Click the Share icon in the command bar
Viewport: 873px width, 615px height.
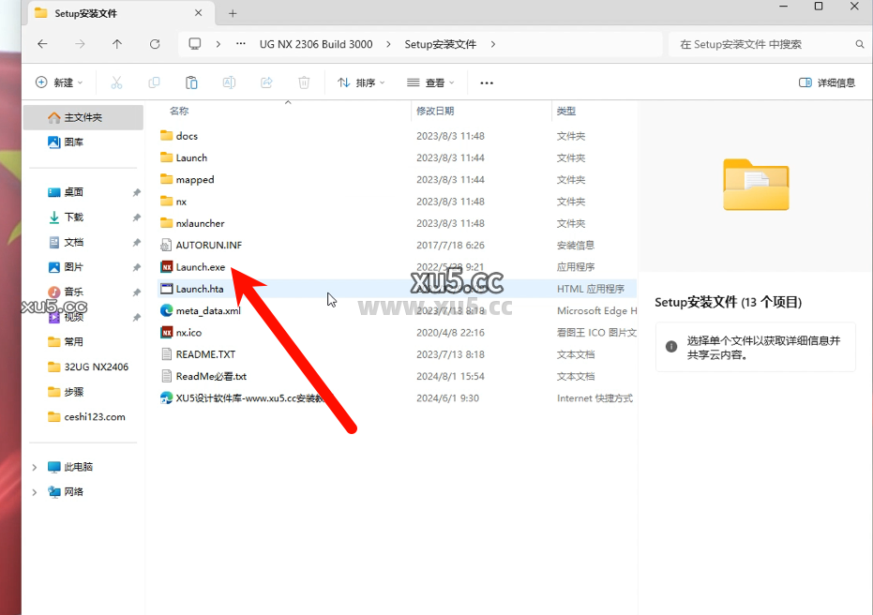coord(266,82)
